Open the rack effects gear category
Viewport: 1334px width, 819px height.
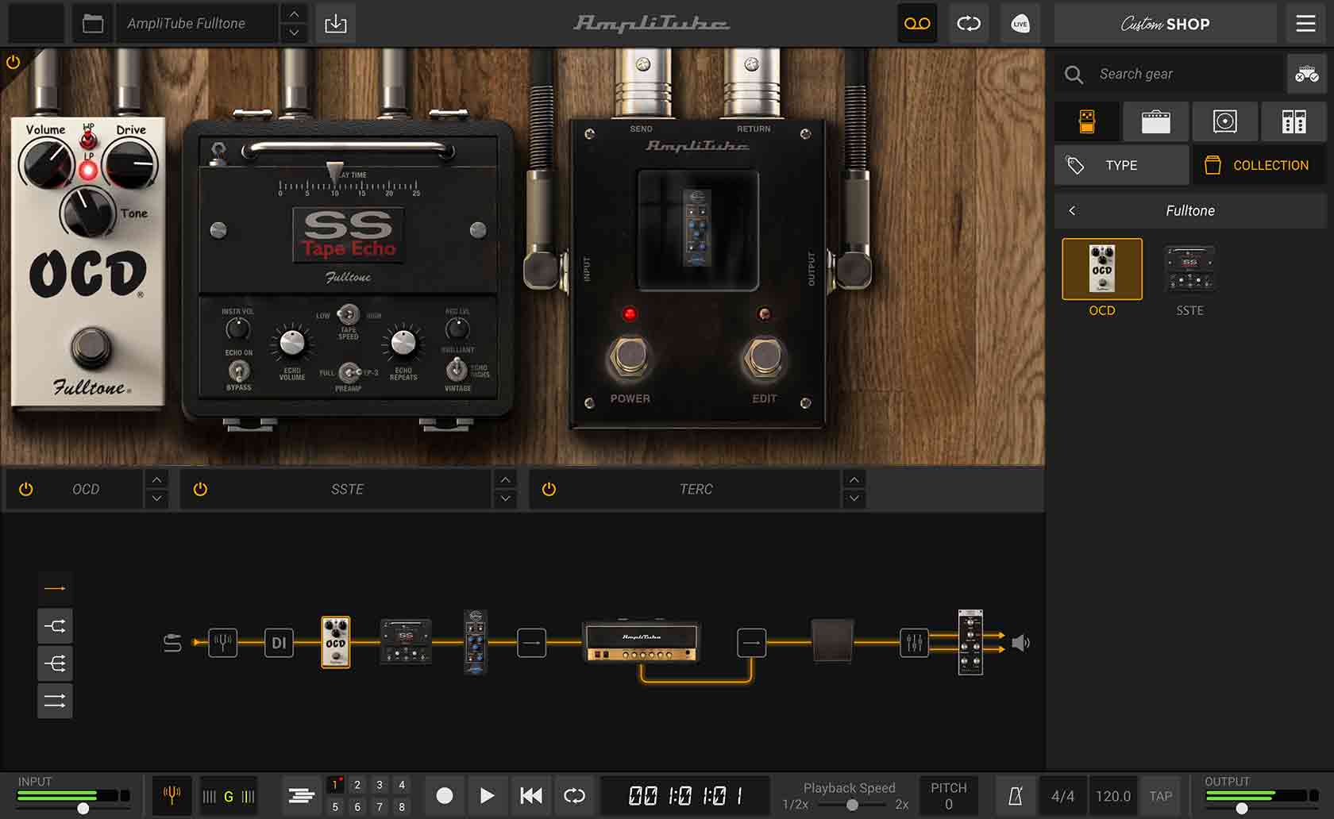click(1294, 121)
